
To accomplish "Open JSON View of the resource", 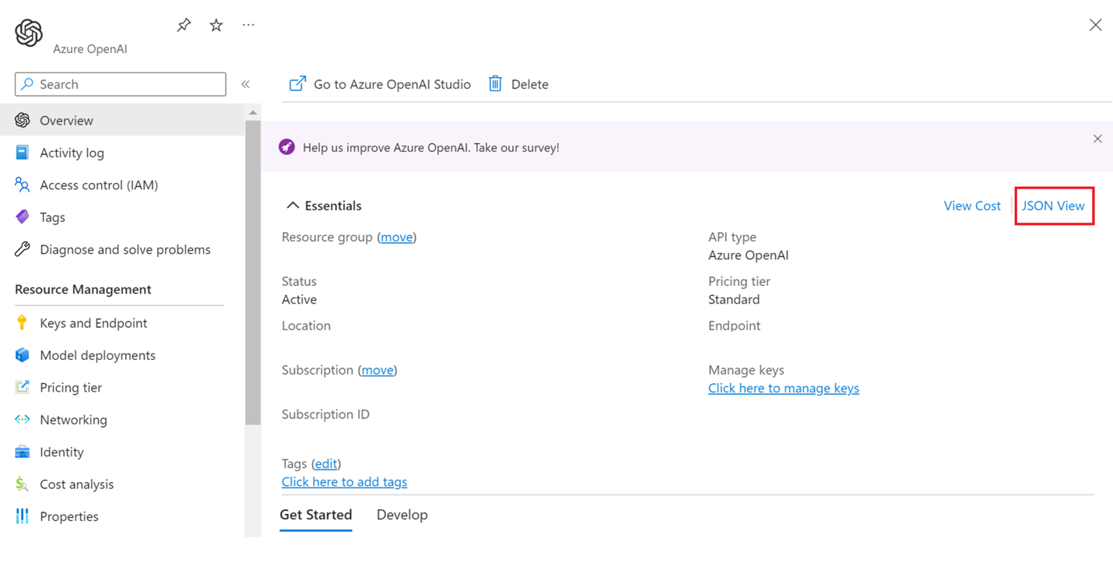I will pos(1054,206).
